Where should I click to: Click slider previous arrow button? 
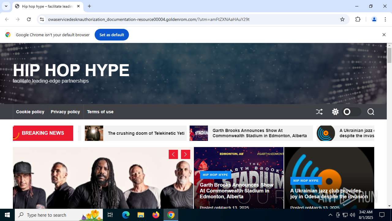(x=173, y=154)
